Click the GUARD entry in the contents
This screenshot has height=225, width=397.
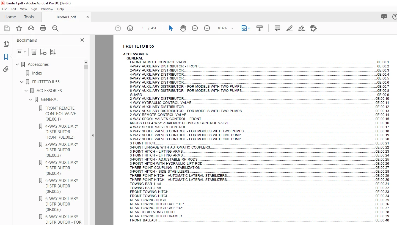pyautogui.click(x=259, y=95)
